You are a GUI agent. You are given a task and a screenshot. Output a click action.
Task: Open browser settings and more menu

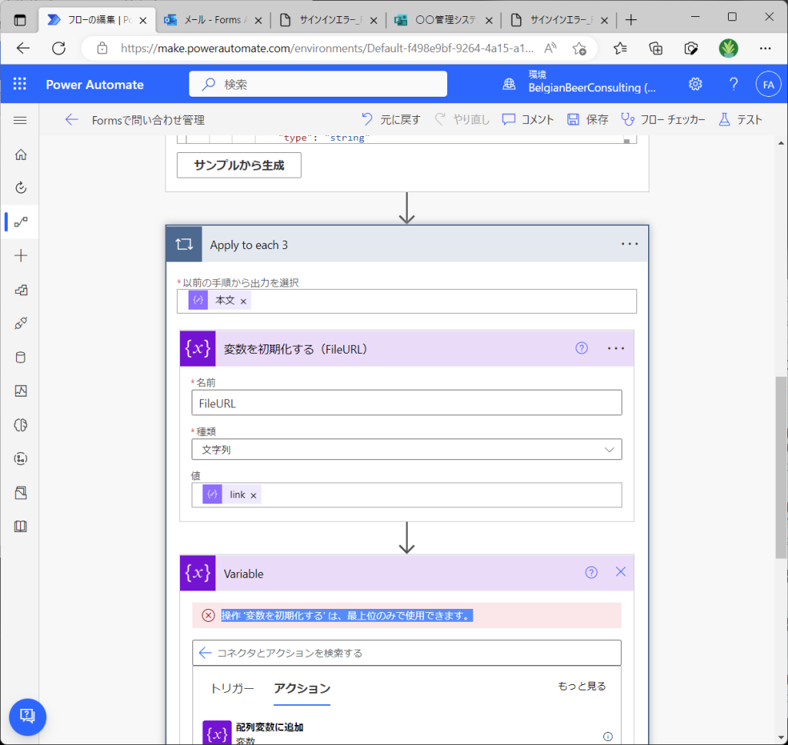pyautogui.click(x=765, y=48)
